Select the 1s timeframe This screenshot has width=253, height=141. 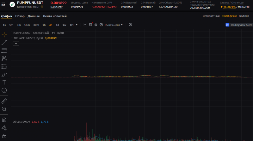pyautogui.click(x=4, y=25)
